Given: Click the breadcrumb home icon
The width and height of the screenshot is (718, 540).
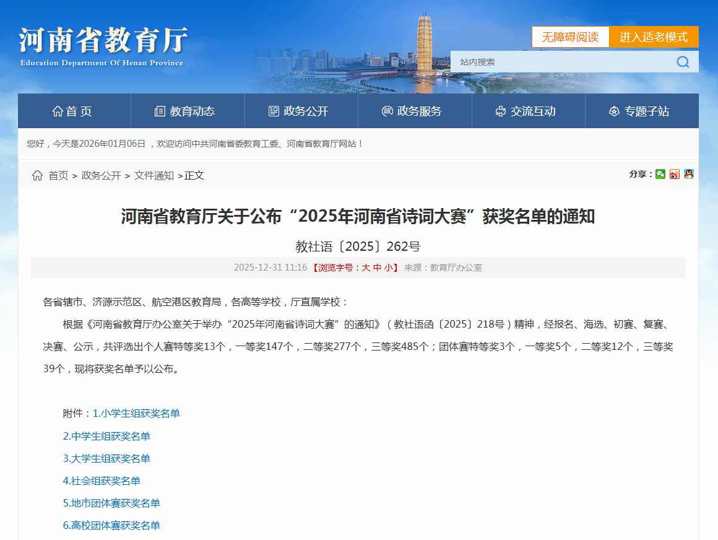Looking at the screenshot, I should 37,176.
